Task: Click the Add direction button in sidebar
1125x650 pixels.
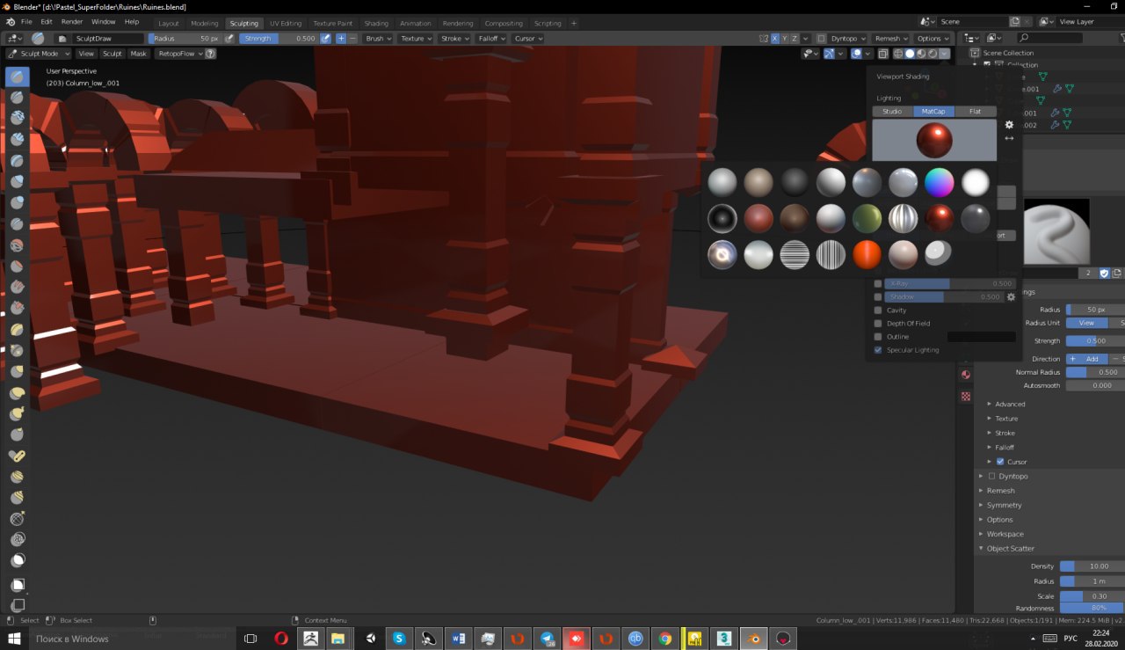Action: 1086,359
